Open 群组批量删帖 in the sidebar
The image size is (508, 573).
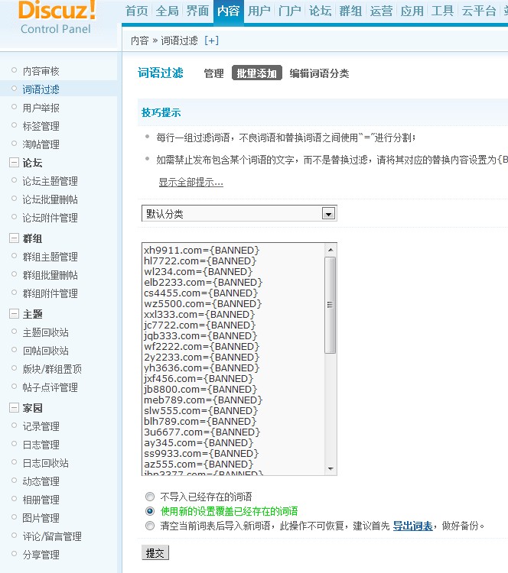(x=50, y=275)
